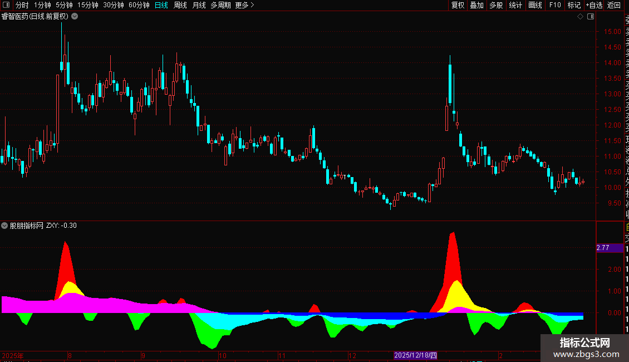
Task: Select the 15分钟 period
Action: click(88, 5)
